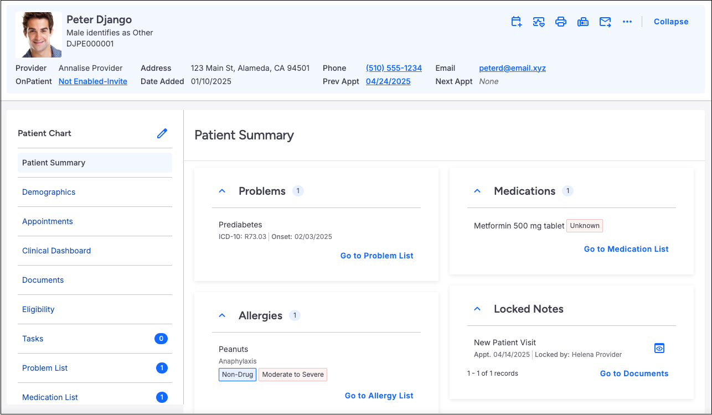Click Go to Problem List link
The image size is (712, 415).
tap(377, 256)
